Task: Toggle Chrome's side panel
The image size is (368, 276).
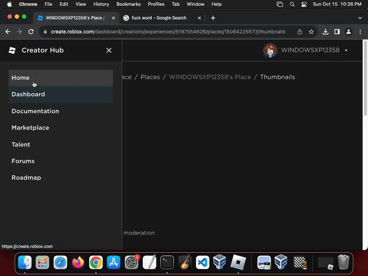Action: click(x=337, y=32)
